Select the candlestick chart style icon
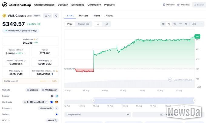This screenshot has width=206, height=123. 107,24
